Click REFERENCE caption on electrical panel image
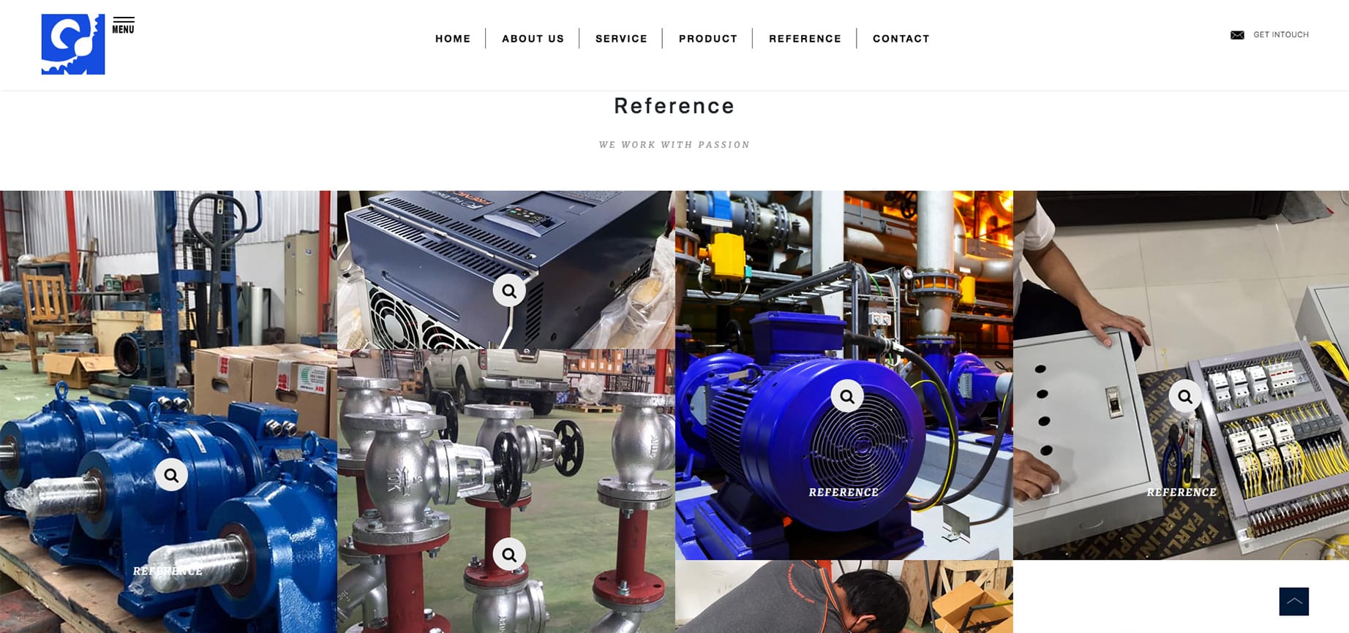Screen dimensions: 1349x633 1181,493
